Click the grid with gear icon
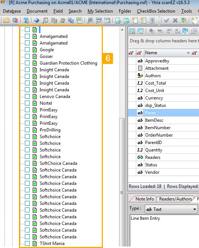The height and width of the screenshot is (248, 199). pyautogui.click(x=132, y=31)
